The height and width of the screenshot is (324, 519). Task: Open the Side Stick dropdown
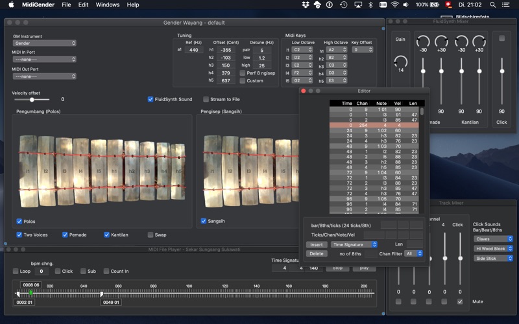coord(493,258)
